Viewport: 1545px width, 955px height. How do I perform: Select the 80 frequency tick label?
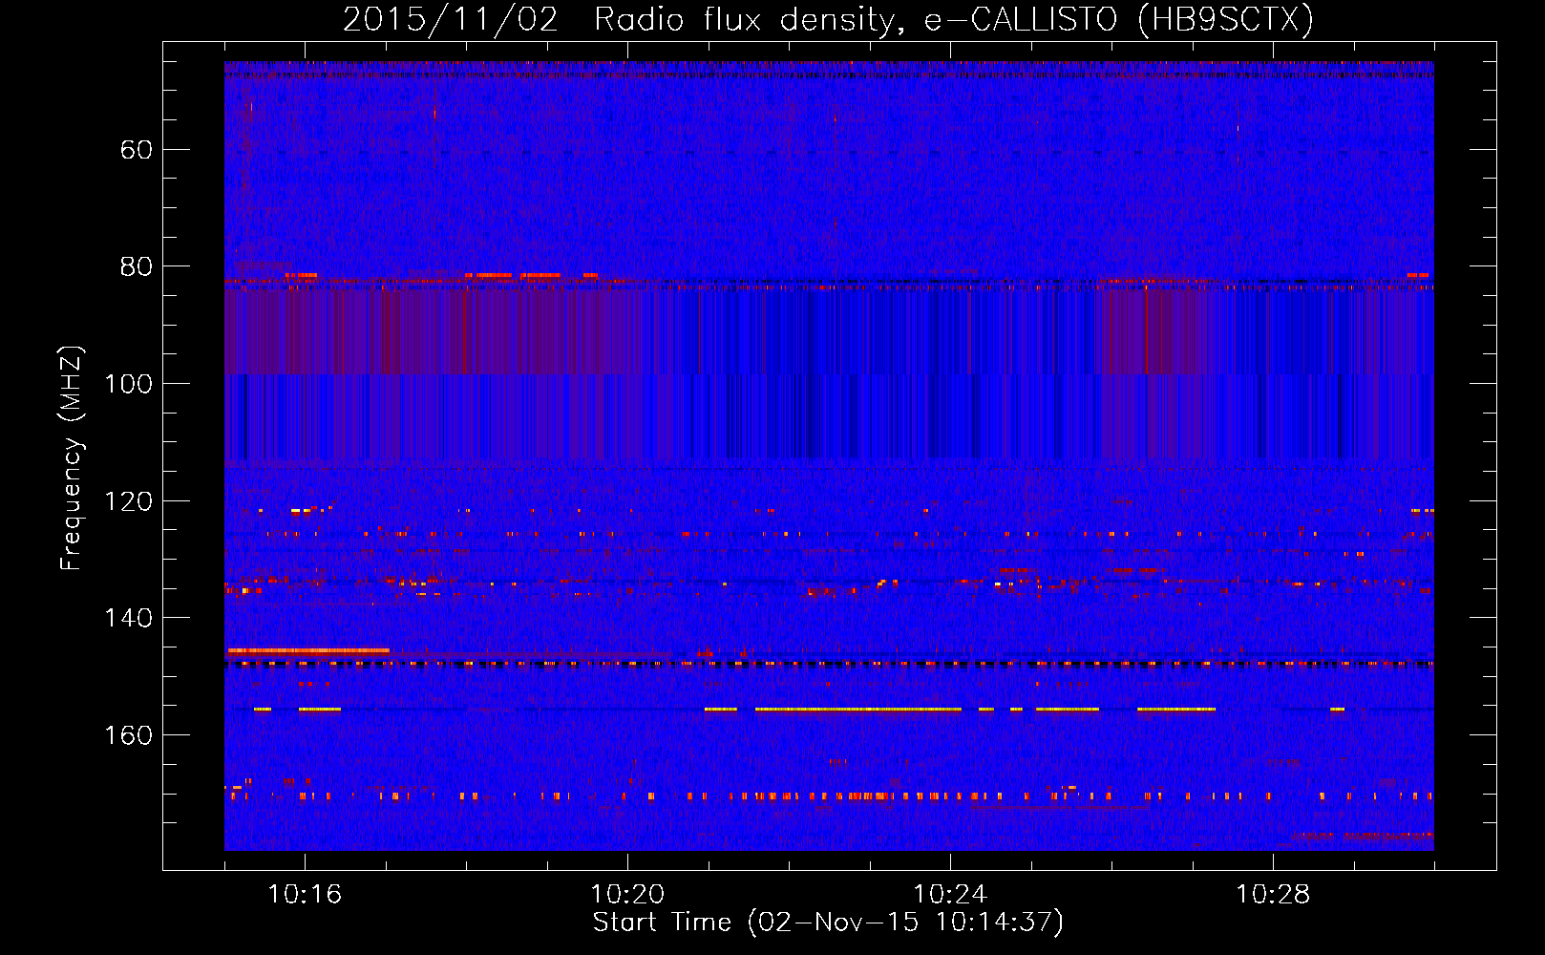click(138, 266)
